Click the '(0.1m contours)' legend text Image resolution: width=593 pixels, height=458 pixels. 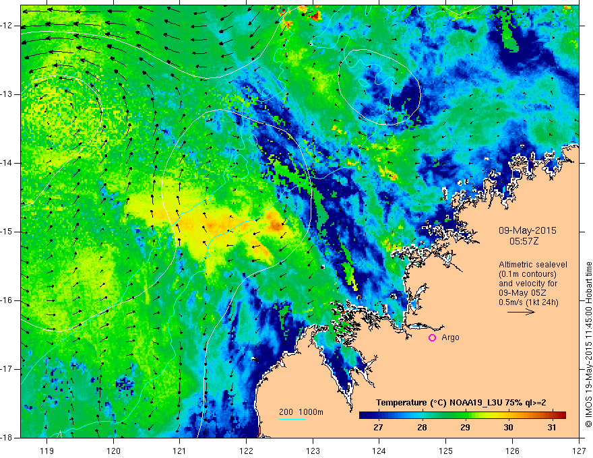click(x=528, y=274)
